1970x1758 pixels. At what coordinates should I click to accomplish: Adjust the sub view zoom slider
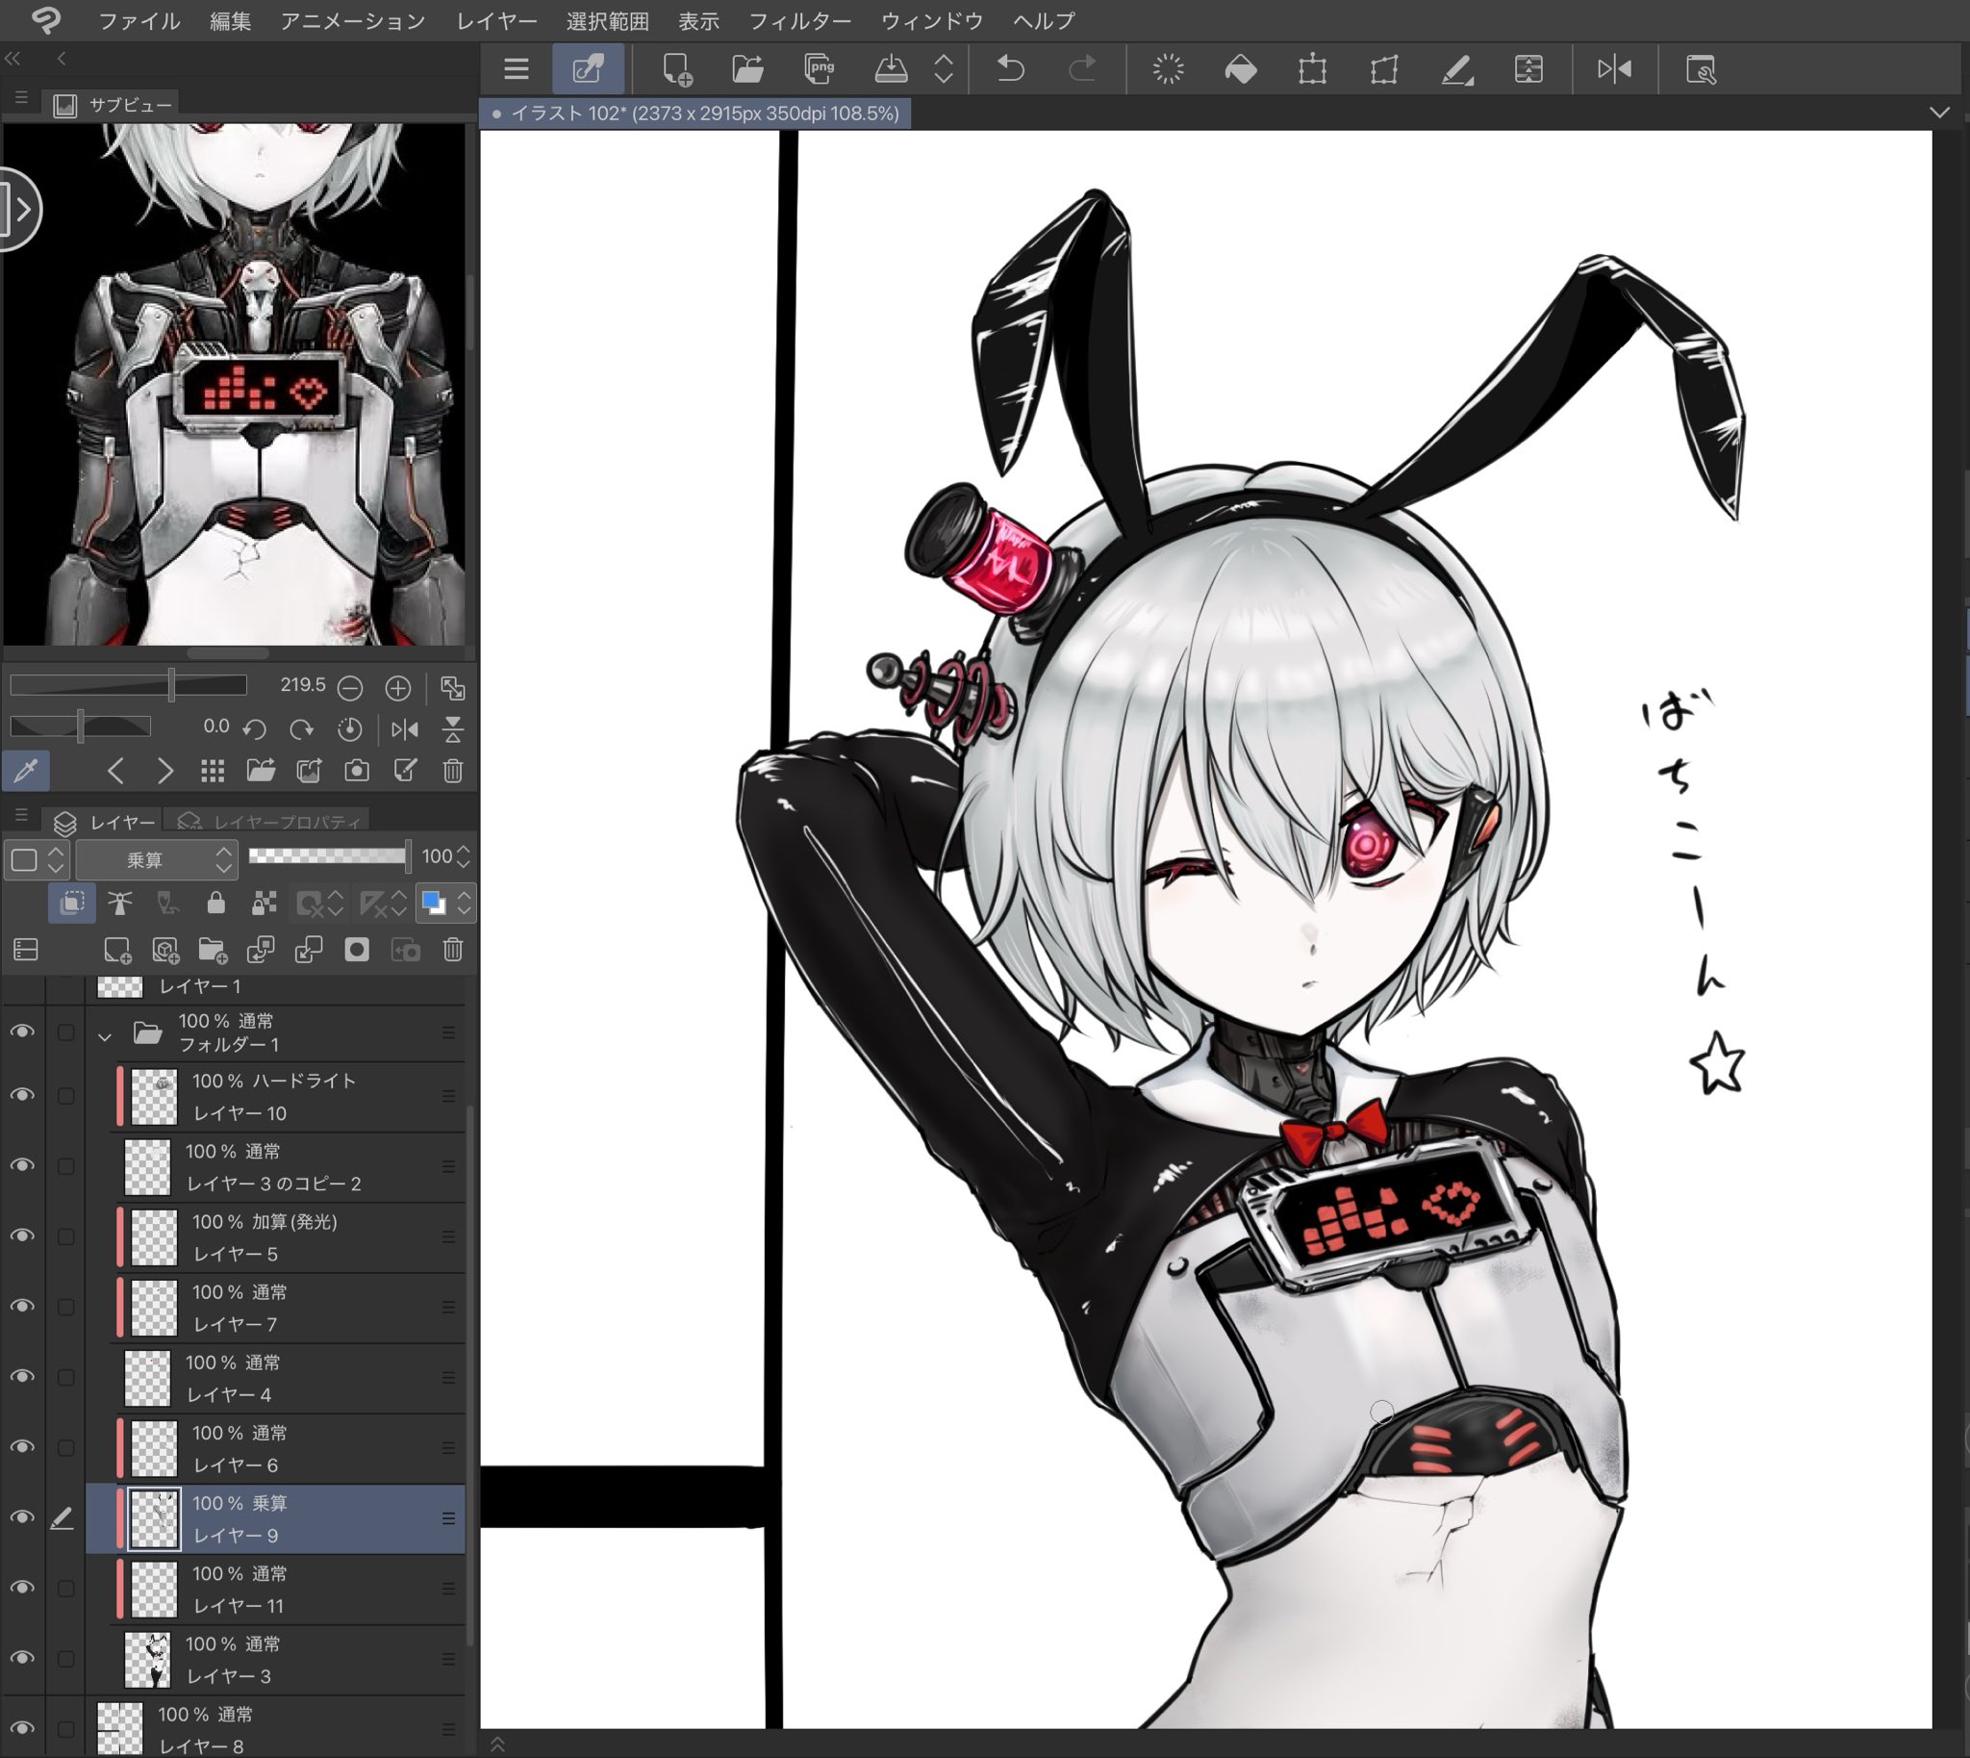point(129,686)
